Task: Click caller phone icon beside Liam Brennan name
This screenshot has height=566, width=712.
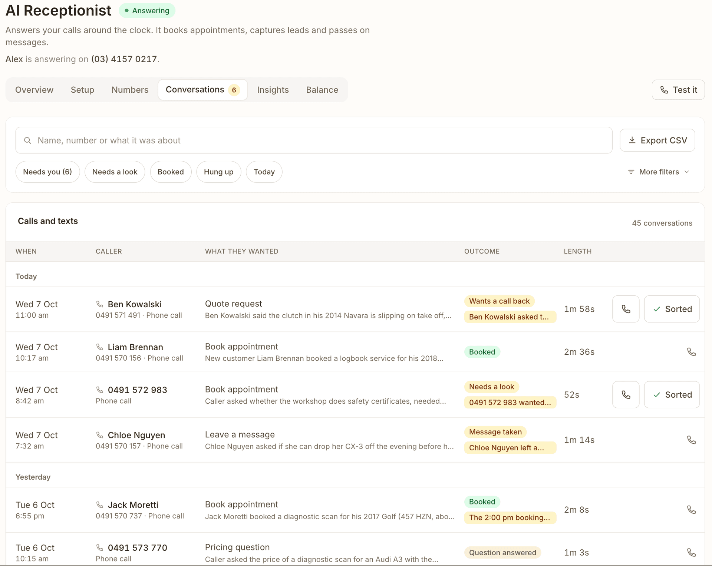Action: [x=100, y=347]
